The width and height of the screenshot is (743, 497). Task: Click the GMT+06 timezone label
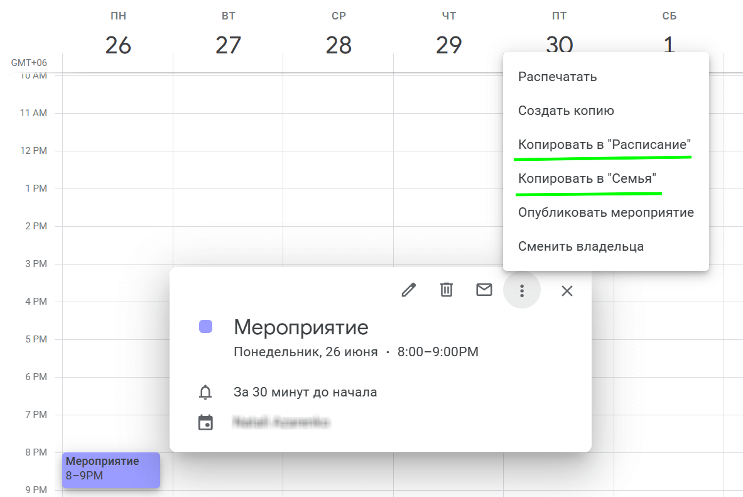(29, 63)
